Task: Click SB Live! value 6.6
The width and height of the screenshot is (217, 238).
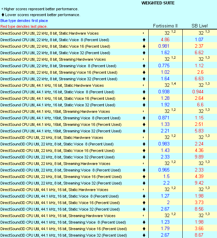Action: [x=200, y=105]
